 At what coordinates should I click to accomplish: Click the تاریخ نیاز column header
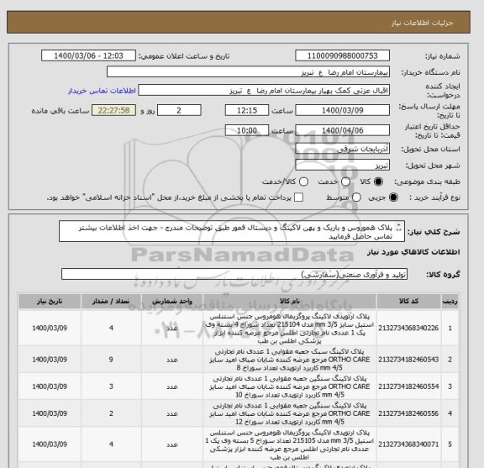point(50,302)
